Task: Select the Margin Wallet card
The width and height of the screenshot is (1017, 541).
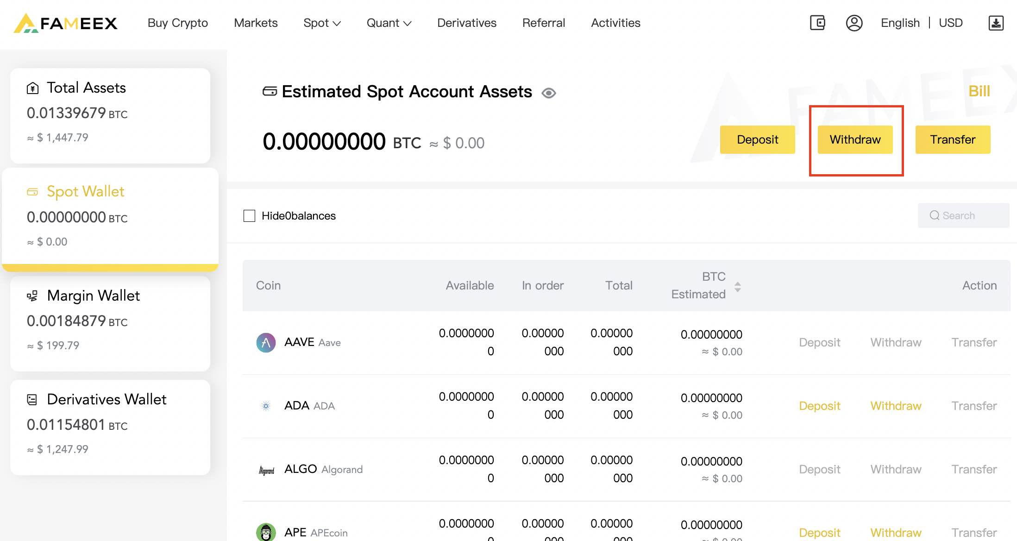Action: point(110,323)
